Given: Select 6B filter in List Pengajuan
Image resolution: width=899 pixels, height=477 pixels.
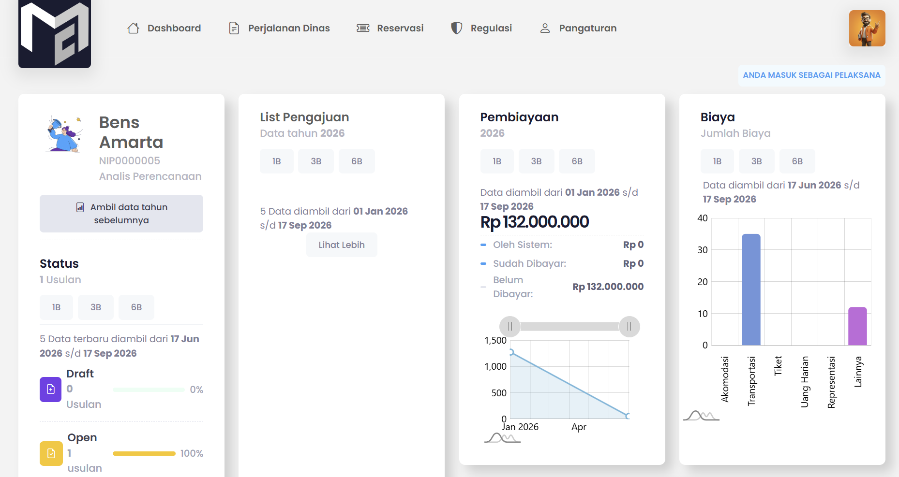Looking at the screenshot, I should pyautogui.click(x=357, y=161).
